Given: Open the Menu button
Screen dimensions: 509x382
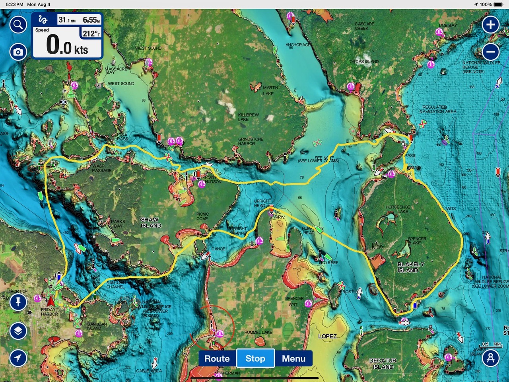Looking at the screenshot, I should point(293,359).
